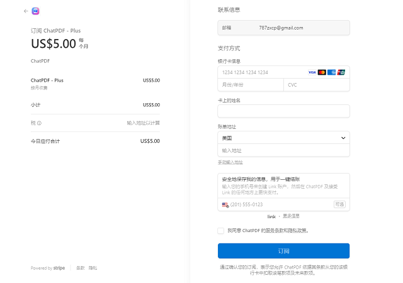
Task: Focus the cardholder name field
Action: point(283,111)
